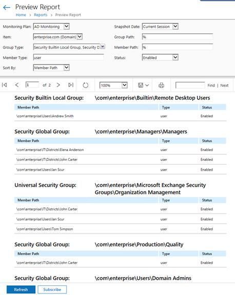Jump to last report page
235x295 pixels.
(x=71, y=85)
